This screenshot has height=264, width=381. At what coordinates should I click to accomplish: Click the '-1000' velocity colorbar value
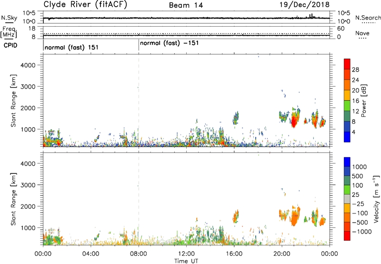tap(362, 232)
